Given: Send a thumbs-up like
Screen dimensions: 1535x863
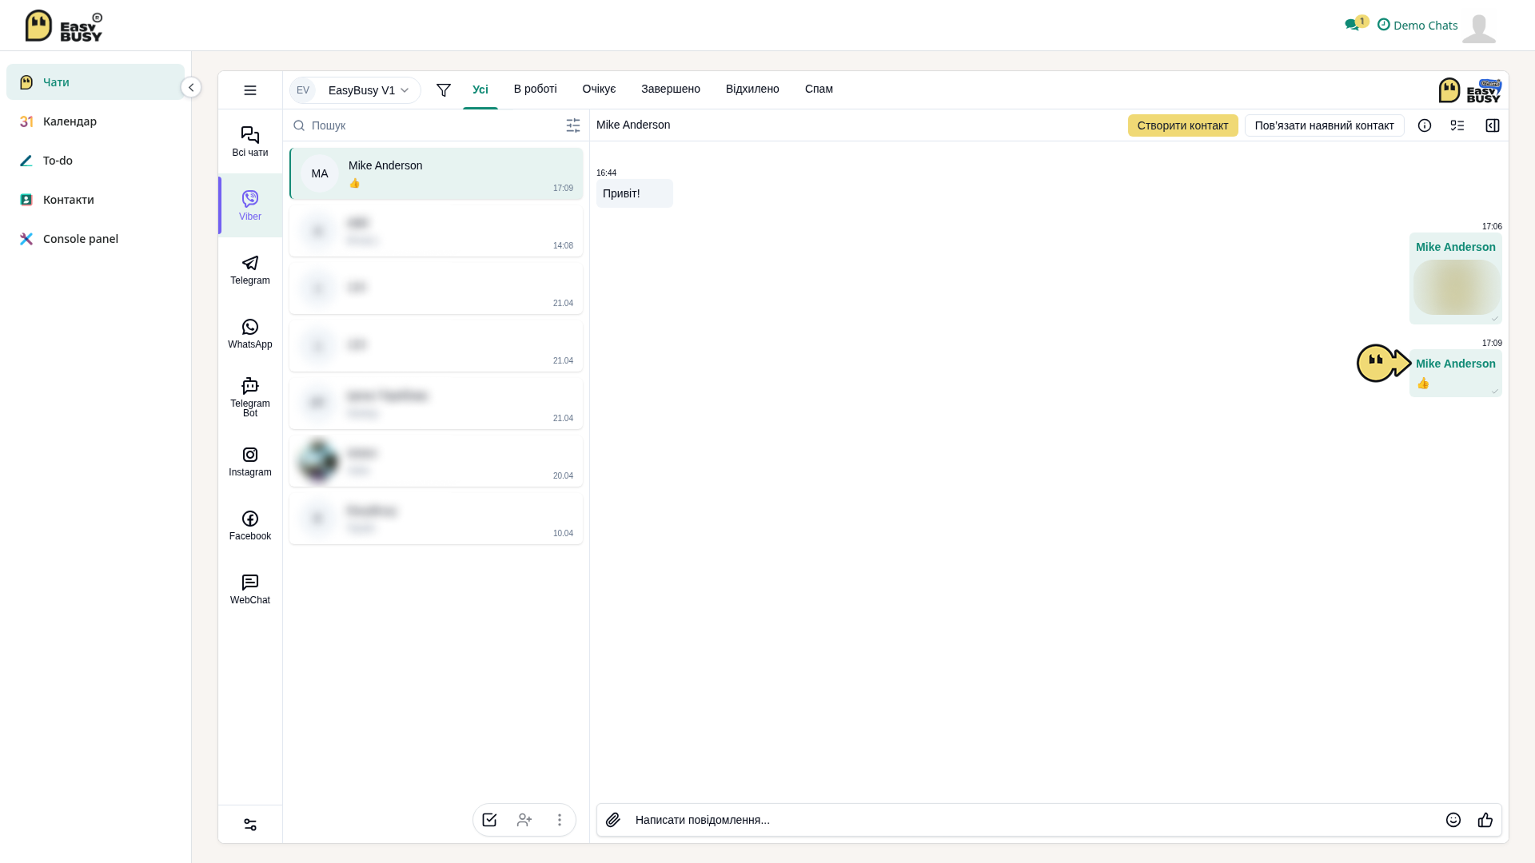Looking at the screenshot, I should pos(1485,820).
